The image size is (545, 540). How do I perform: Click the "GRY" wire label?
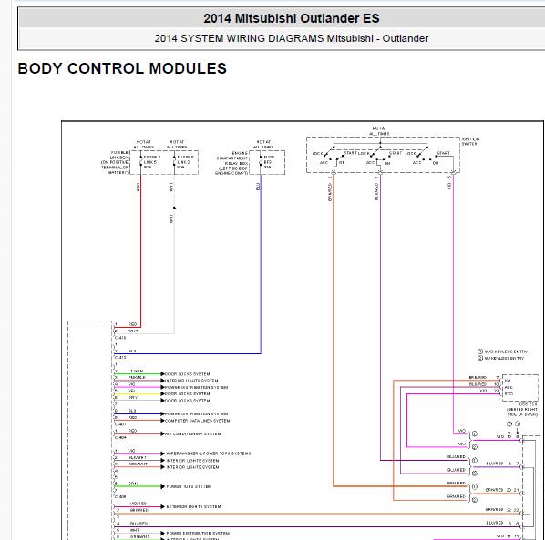pos(133,397)
